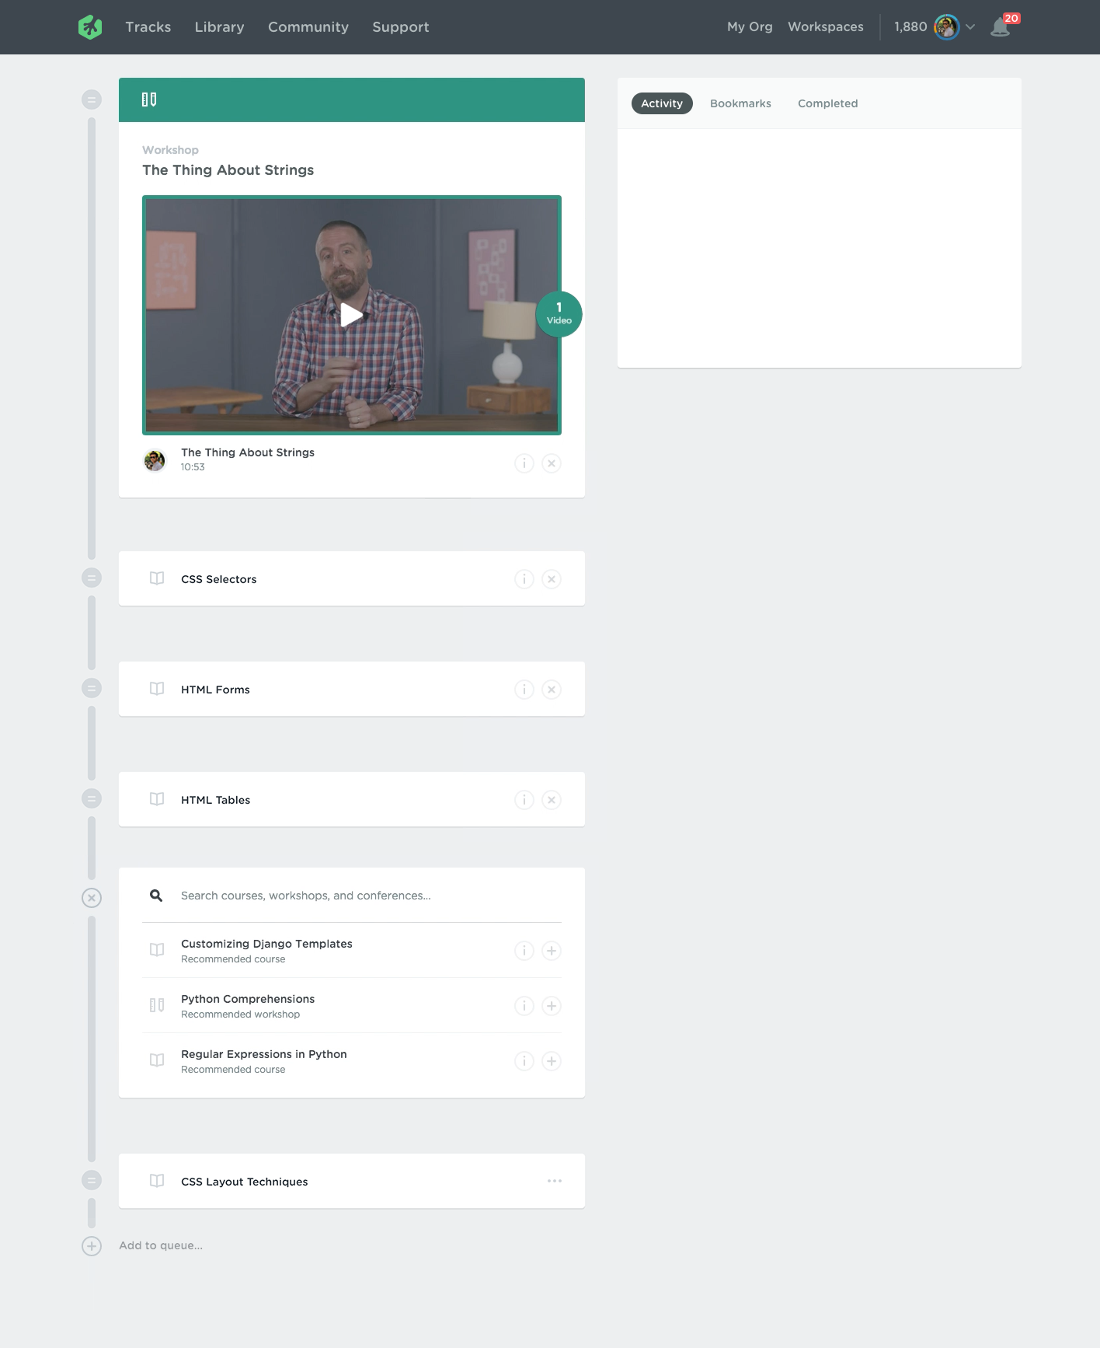Show info for CSS Selectors
Image resolution: width=1100 pixels, height=1348 pixels.
[x=524, y=579]
